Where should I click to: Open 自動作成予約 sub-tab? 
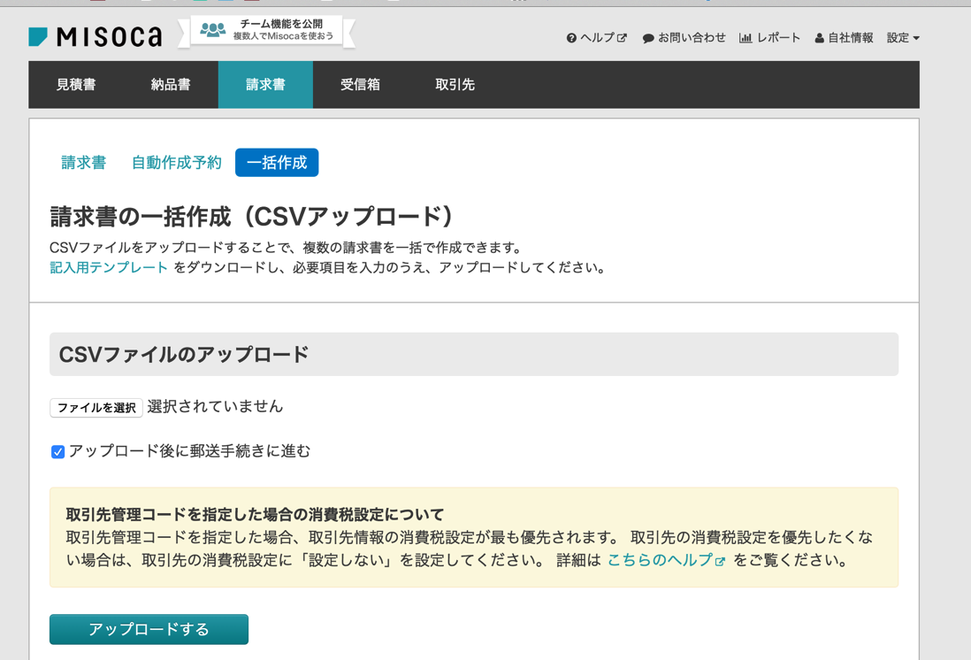pyautogui.click(x=177, y=163)
